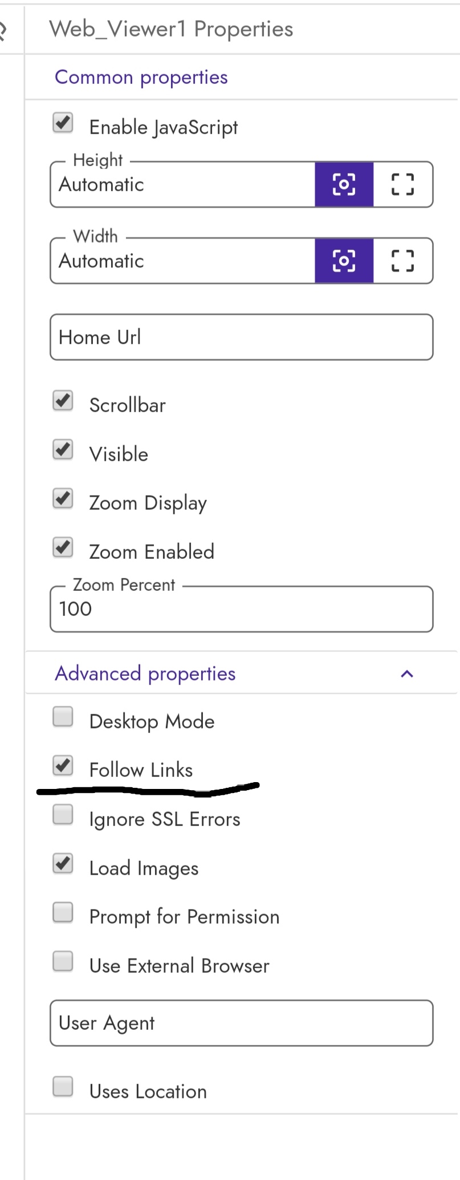
Task: Toggle the Scrollbar checkbox
Action: 63,401
